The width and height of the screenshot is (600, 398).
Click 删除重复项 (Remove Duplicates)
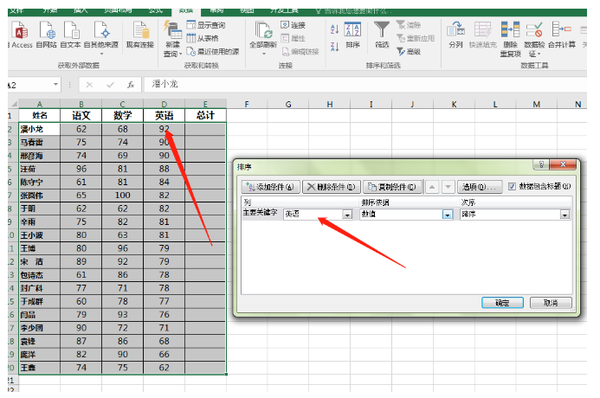[511, 39]
